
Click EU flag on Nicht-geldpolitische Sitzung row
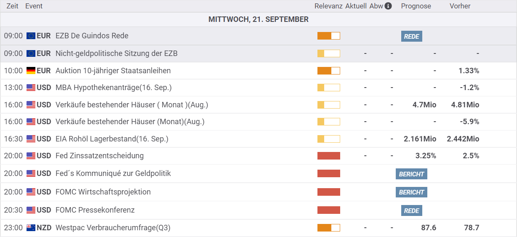click(31, 53)
